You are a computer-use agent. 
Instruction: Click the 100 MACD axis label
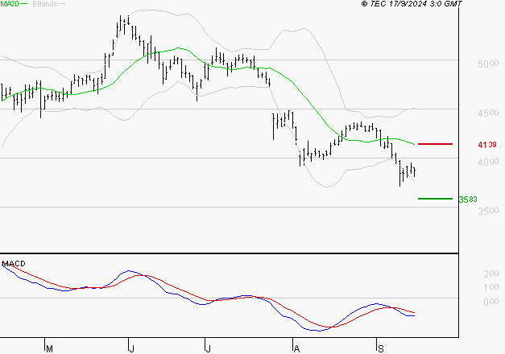tap(491, 287)
